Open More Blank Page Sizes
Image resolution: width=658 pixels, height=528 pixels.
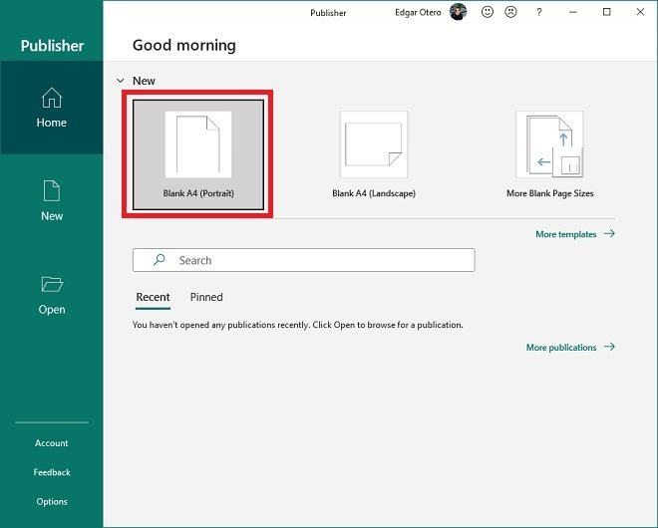point(549,154)
